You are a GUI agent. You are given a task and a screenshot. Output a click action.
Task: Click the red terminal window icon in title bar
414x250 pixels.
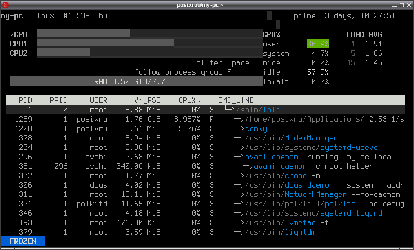(x=6, y=5)
